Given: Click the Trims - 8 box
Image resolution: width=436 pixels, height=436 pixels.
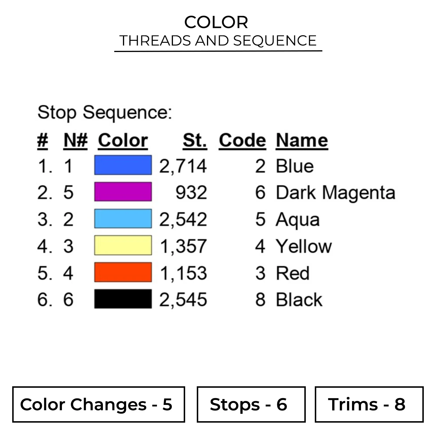Looking at the screenshot, I should [369, 404].
